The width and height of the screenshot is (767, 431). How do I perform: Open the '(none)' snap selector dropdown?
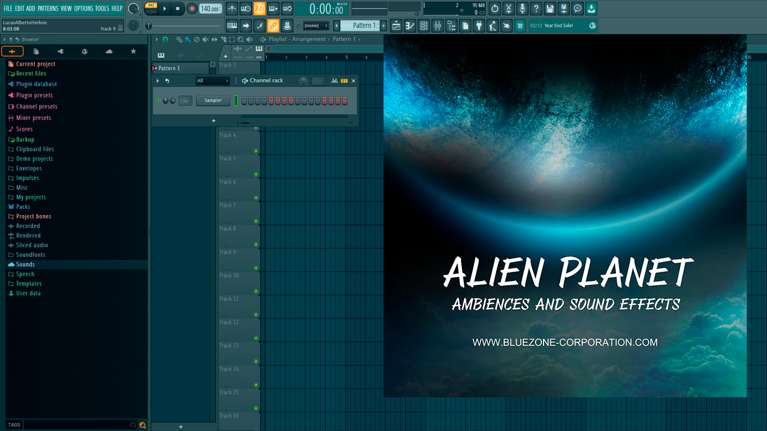click(x=316, y=25)
